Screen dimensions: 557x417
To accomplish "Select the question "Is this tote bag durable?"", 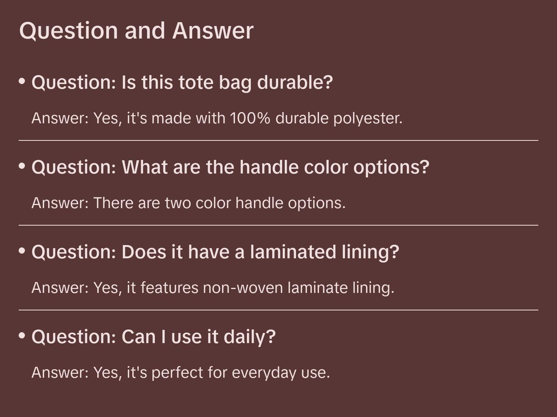I will (x=182, y=82).
